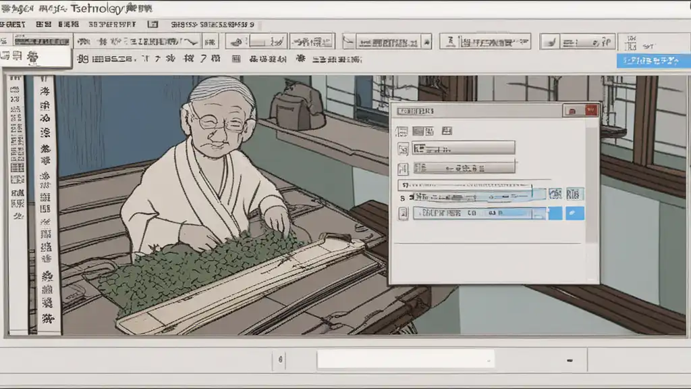
Task: Toggle the checkbox beside the blue highlighted row
Action: pyautogui.click(x=403, y=213)
